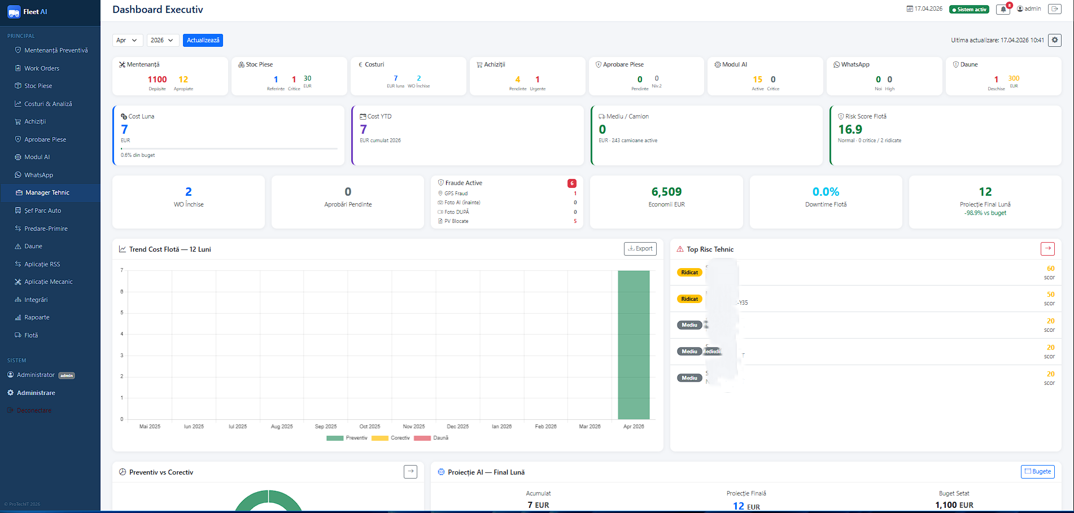Click the PV Blocate row

click(x=507, y=221)
